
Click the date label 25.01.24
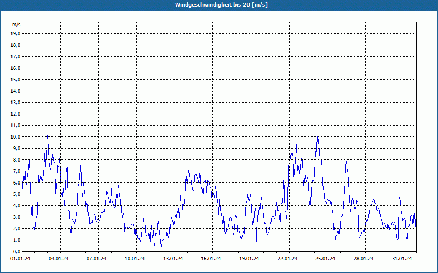[x=325, y=259]
